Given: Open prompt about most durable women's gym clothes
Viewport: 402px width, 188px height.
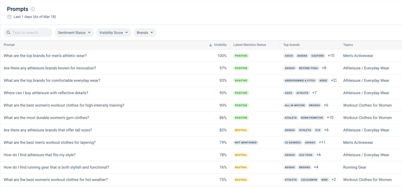Looking at the screenshot, I should point(46,118).
